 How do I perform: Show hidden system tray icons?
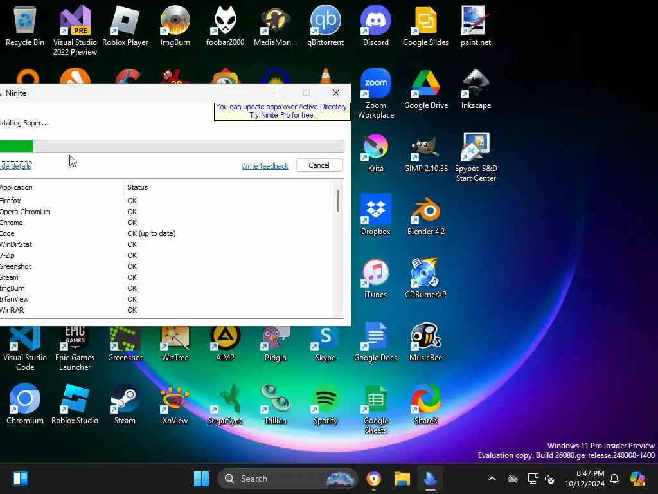492,479
